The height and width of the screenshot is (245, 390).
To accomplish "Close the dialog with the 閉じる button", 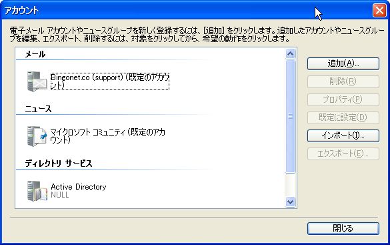I will (343, 228).
